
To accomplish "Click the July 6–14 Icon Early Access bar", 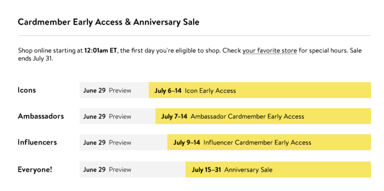I will point(260,90).
